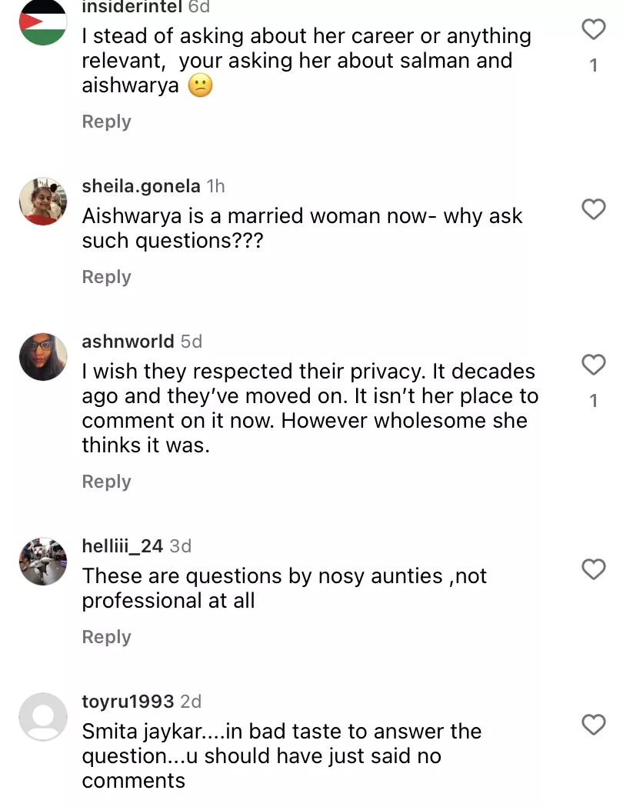The image size is (623, 807).
Task: Visit helliii_24's profile via username
Action: click(122, 546)
